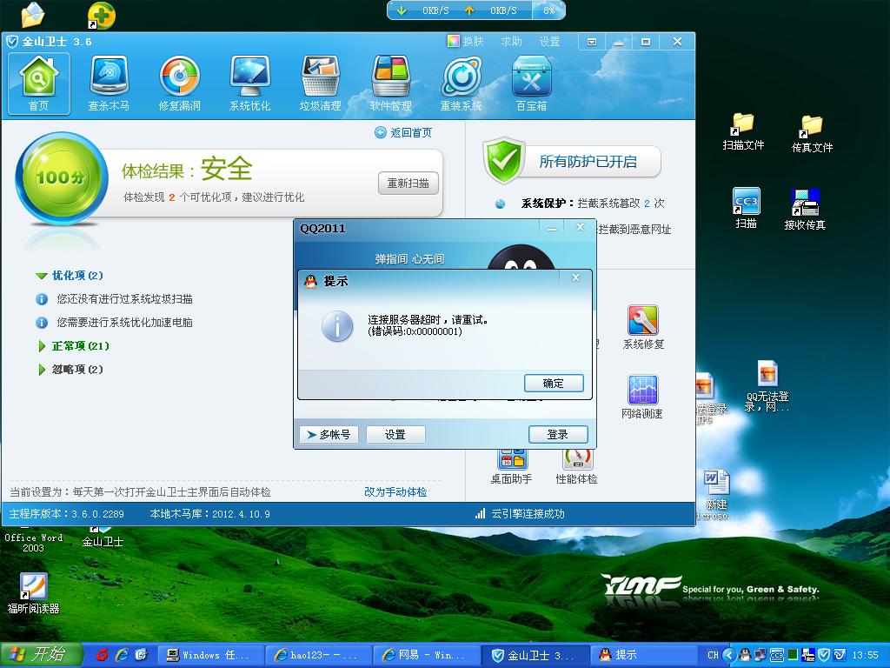890x668 pixels.
Task: Select QQ无法登录 image file on desktop
Action: (767, 385)
